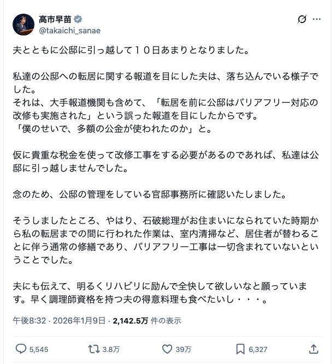Click the 39万 likes count
The image size is (335, 364).
[x=184, y=349]
